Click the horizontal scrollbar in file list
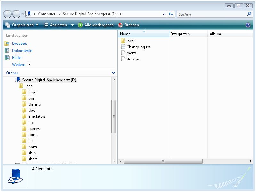The width and height of the screenshot is (256, 192). (x=163, y=161)
